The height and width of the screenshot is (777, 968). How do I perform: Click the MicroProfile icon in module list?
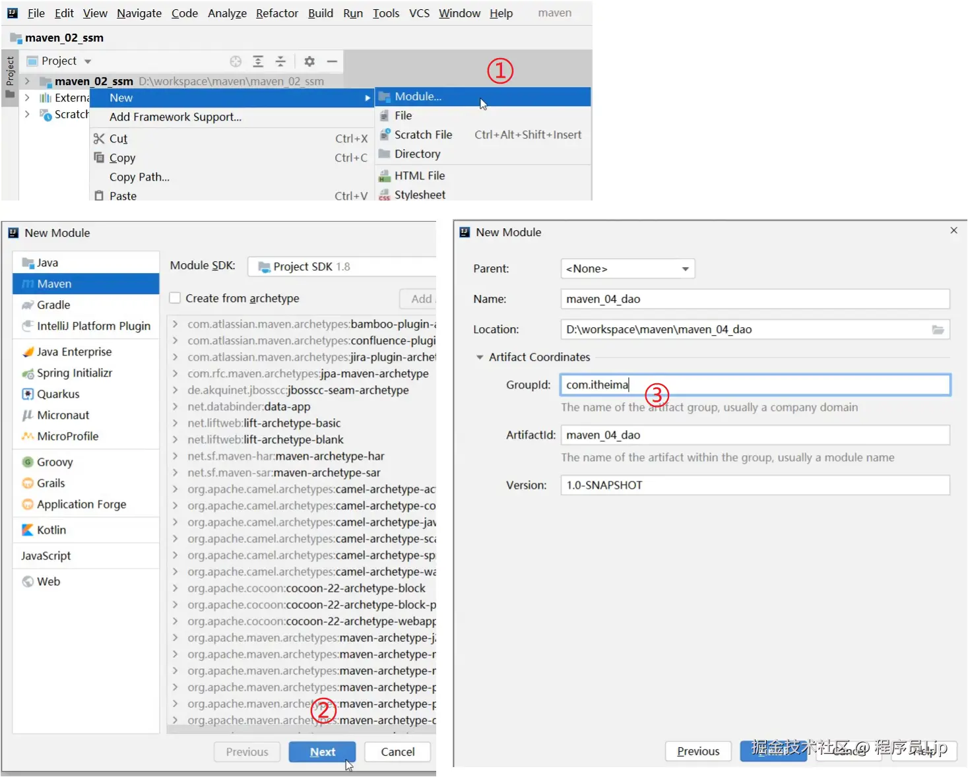tap(28, 437)
